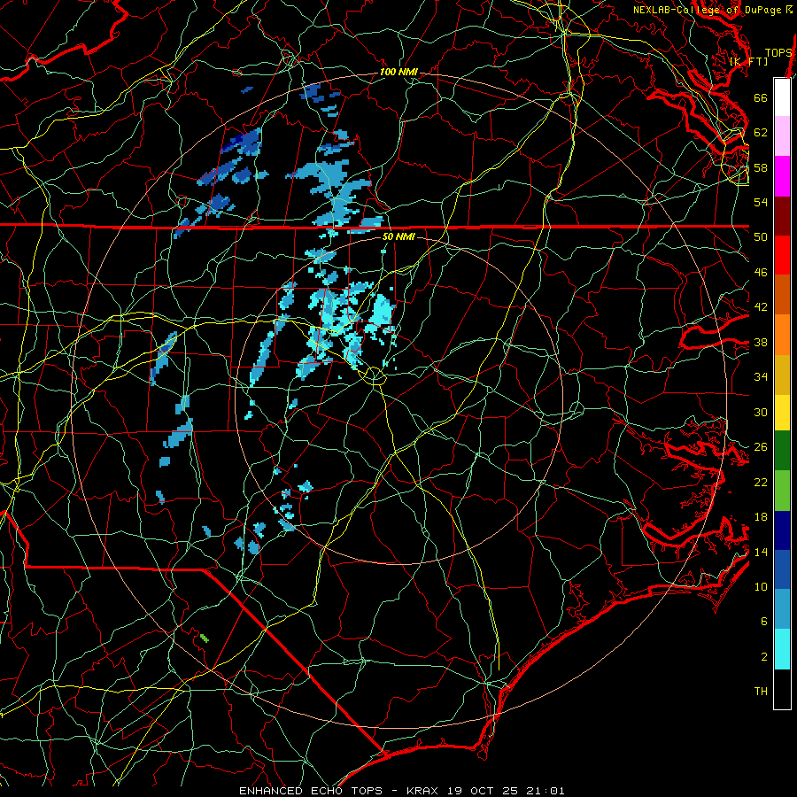Click the TOPS legend title
The image size is (797, 797).
tap(778, 53)
